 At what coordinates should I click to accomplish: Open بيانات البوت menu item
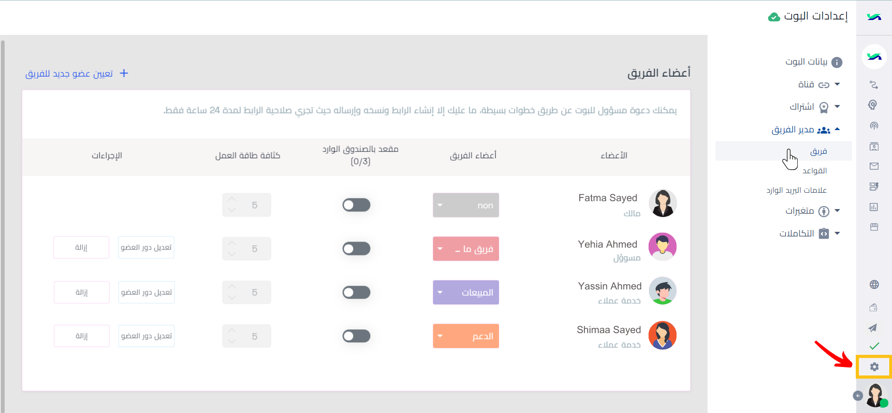click(813, 62)
